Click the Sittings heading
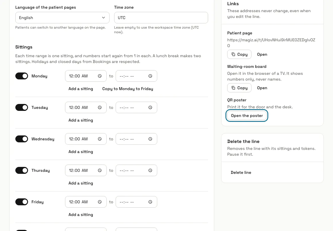 [24, 47]
